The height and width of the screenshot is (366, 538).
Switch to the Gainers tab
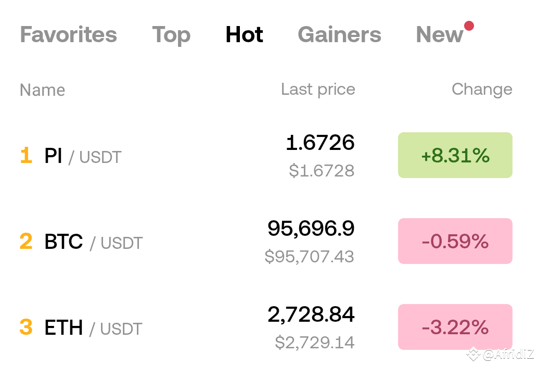pyautogui.click(x=339, y=34)
